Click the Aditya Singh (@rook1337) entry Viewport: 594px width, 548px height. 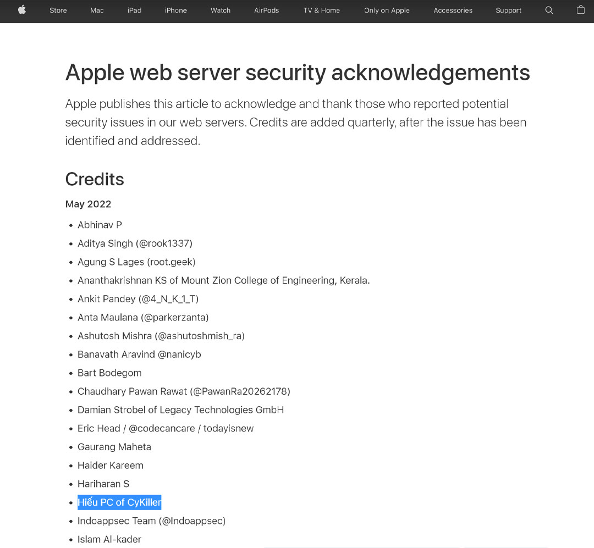point(135,243)
